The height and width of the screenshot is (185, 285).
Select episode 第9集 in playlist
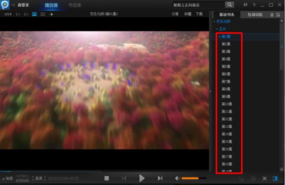[x=226, y=97]
